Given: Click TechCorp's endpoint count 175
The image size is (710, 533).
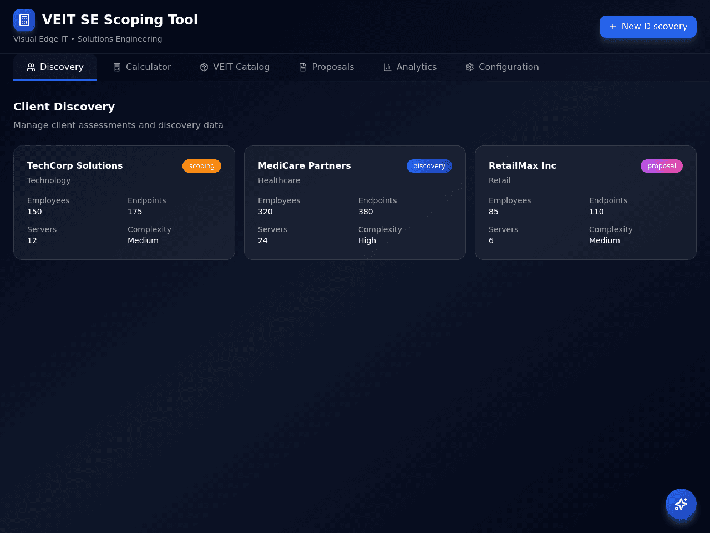Looking at the screenshot, I should (135, 212).
